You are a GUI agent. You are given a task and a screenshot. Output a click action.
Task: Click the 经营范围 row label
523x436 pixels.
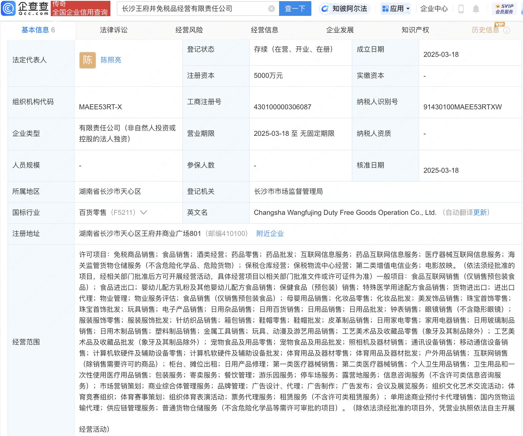point(26,342)
